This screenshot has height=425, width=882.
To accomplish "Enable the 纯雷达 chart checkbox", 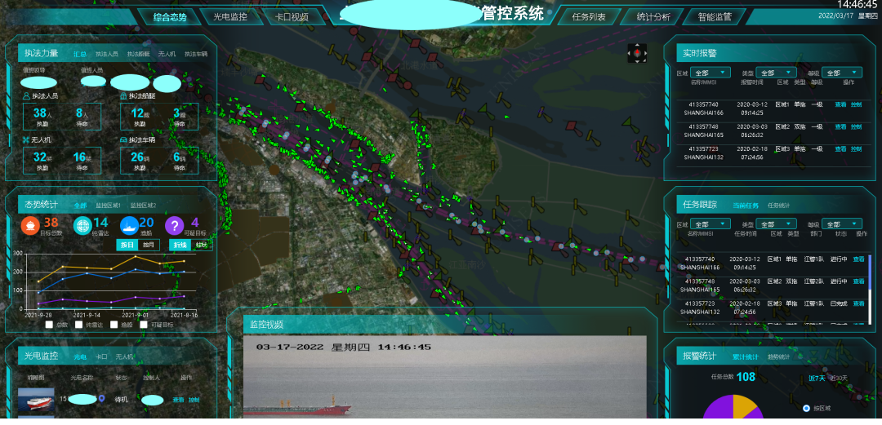I will (79, 325).
